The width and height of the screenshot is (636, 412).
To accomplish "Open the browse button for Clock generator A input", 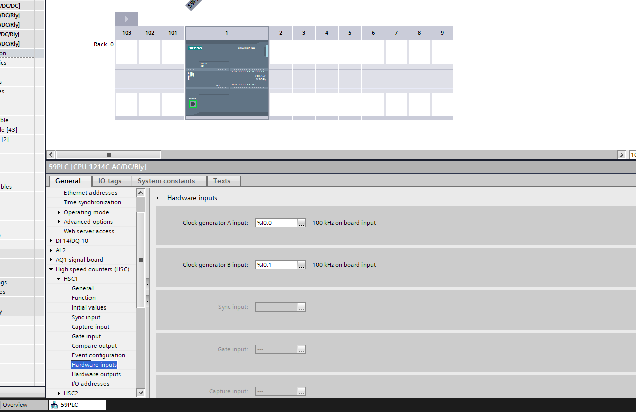I will click(301, 223).
